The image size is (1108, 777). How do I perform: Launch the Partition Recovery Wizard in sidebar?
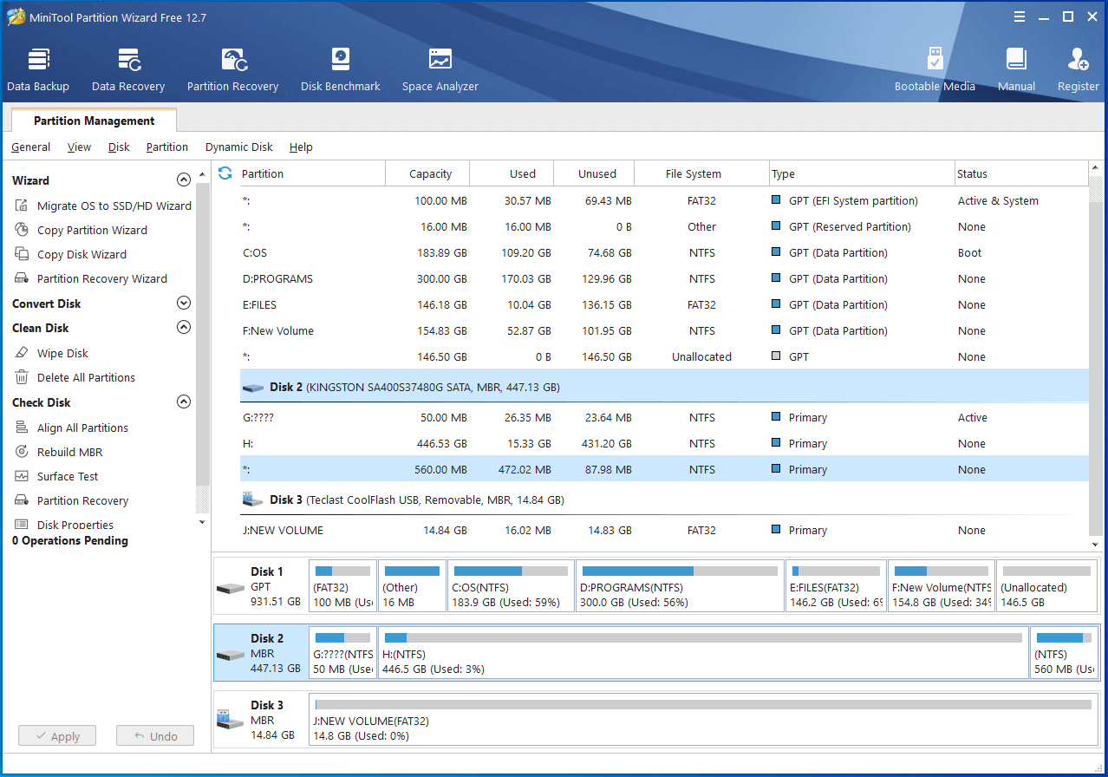(x=90, y=278)
